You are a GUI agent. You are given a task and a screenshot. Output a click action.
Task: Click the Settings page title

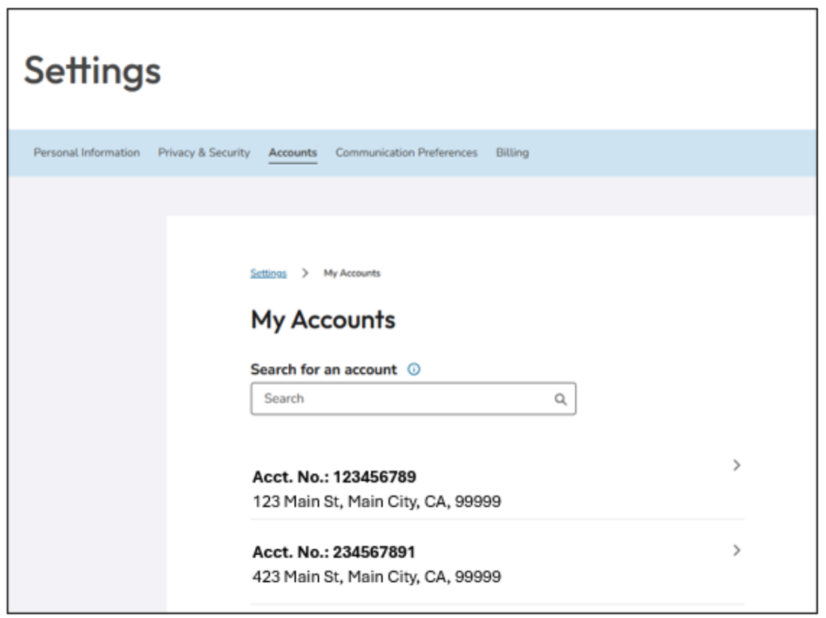coord(93,71)
